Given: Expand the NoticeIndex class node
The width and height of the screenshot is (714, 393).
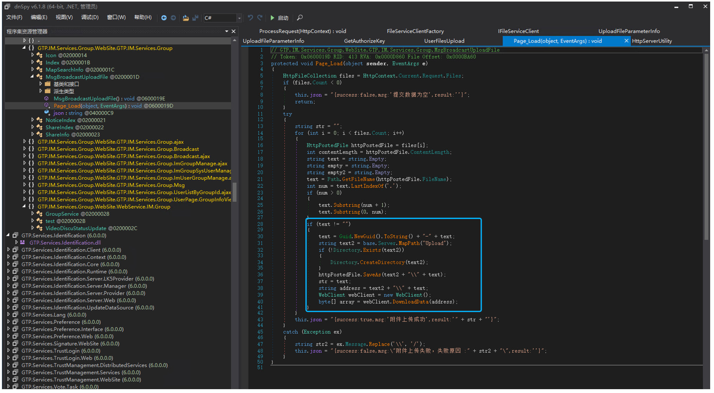Looking at the screenshot, I should [33, 120].
